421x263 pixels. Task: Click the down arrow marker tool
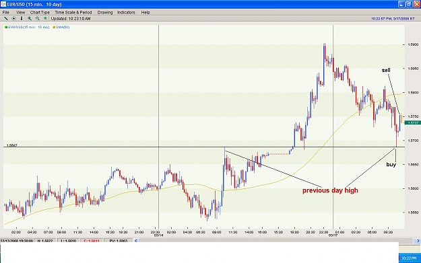(x=22, y=19)
